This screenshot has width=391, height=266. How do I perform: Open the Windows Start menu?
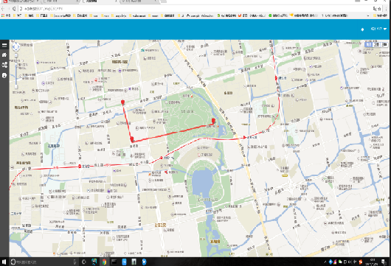(x=4, y=262)
